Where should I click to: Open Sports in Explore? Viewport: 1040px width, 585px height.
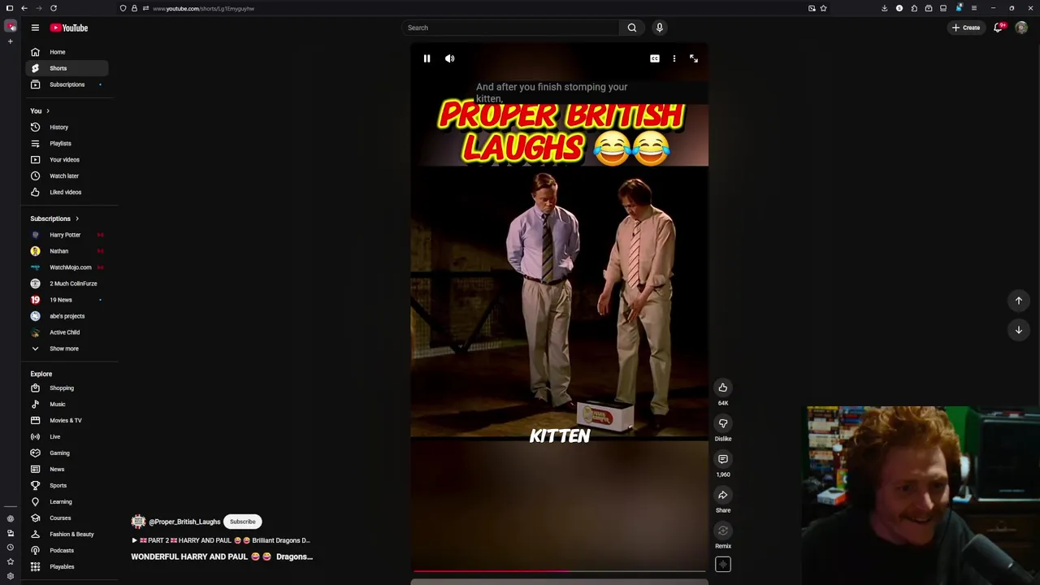coord(67,485)
